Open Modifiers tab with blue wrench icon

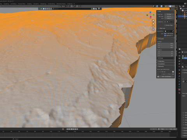pos(179,76)
